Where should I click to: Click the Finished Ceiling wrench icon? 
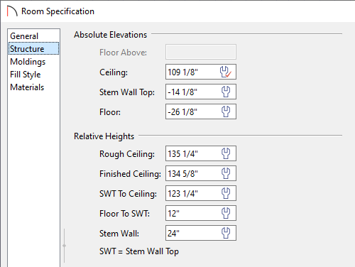(x=226, y=173)
